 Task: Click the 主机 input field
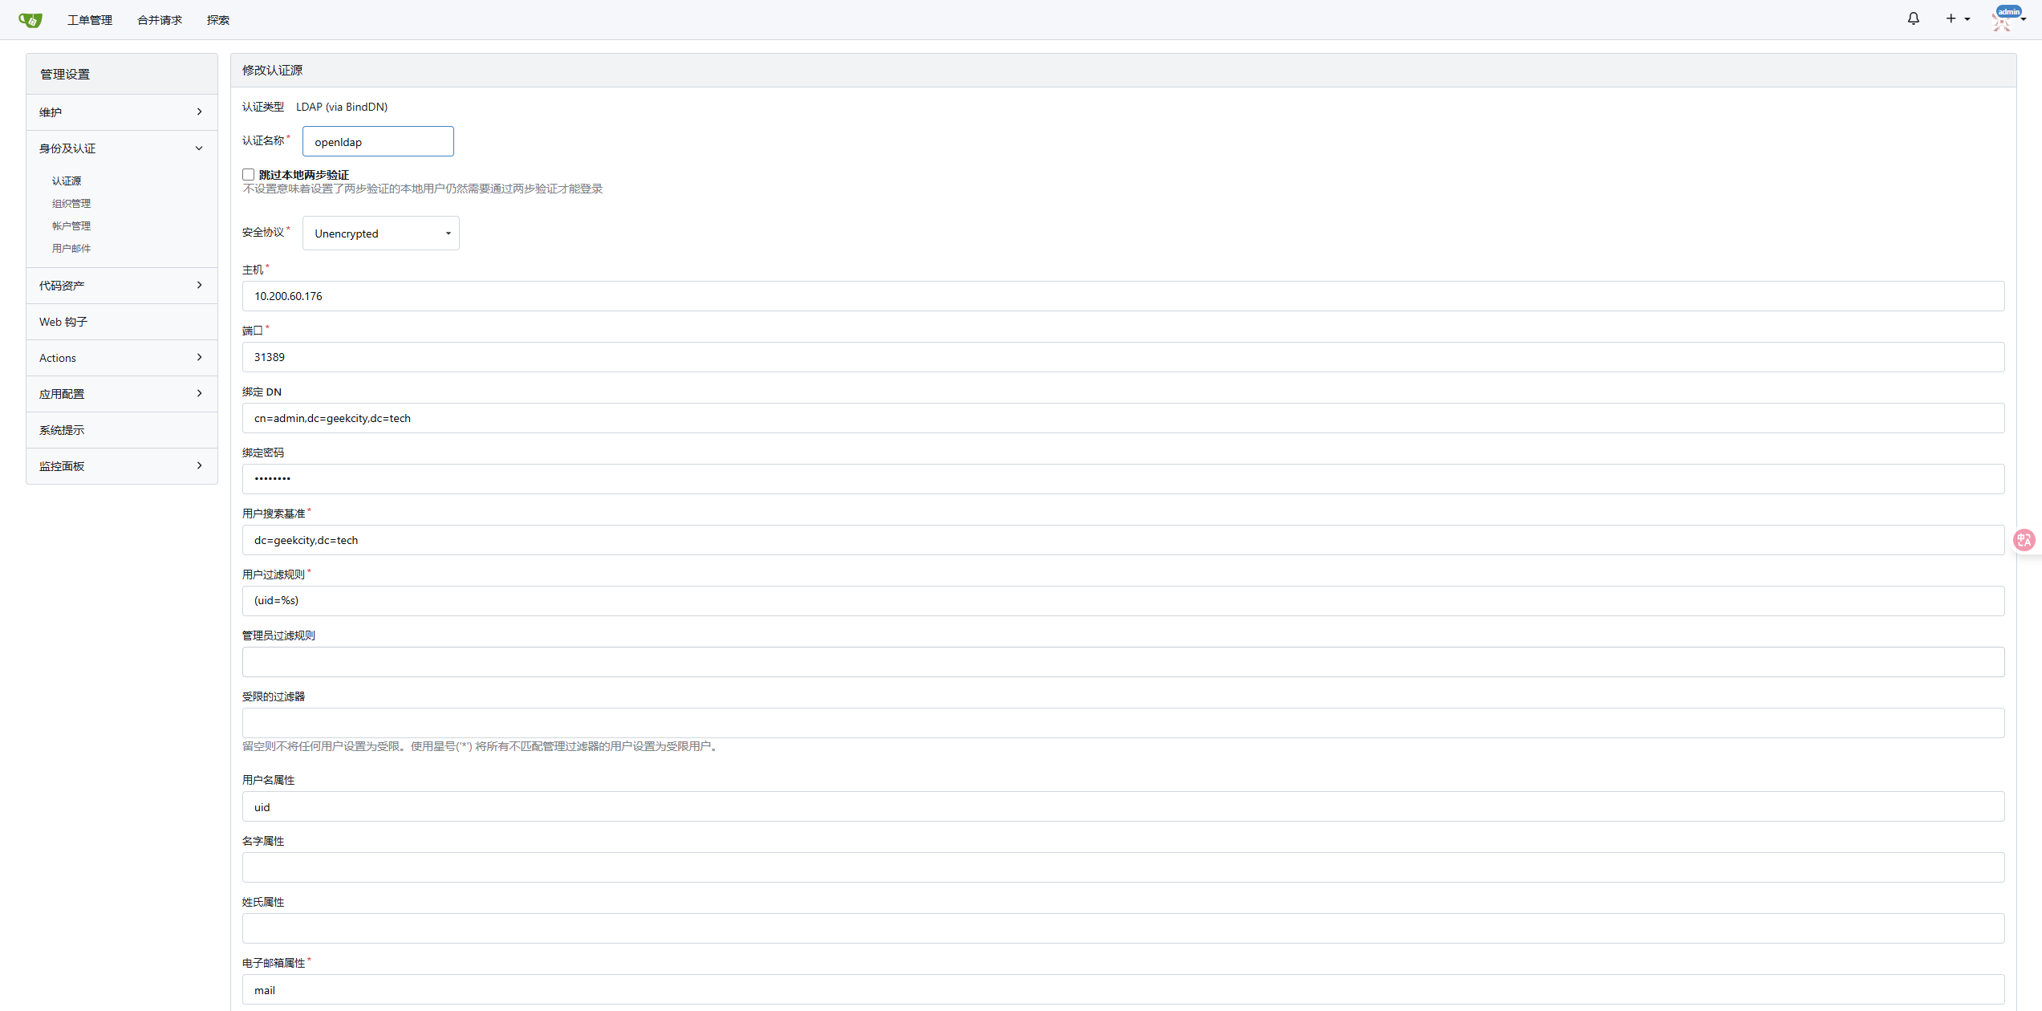click(x=1122, y=296)
